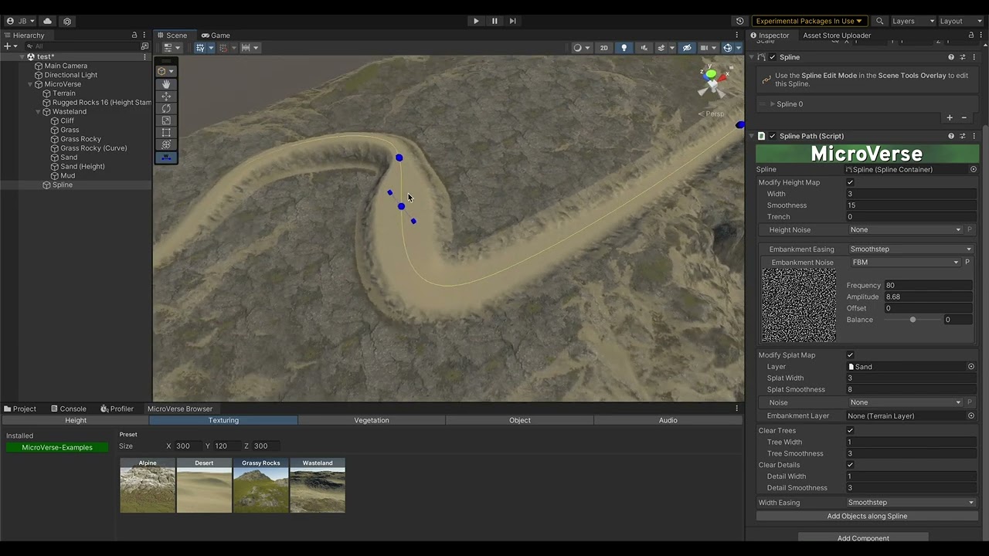Expand the Spline 0 foldout

(x=772, y=104)
